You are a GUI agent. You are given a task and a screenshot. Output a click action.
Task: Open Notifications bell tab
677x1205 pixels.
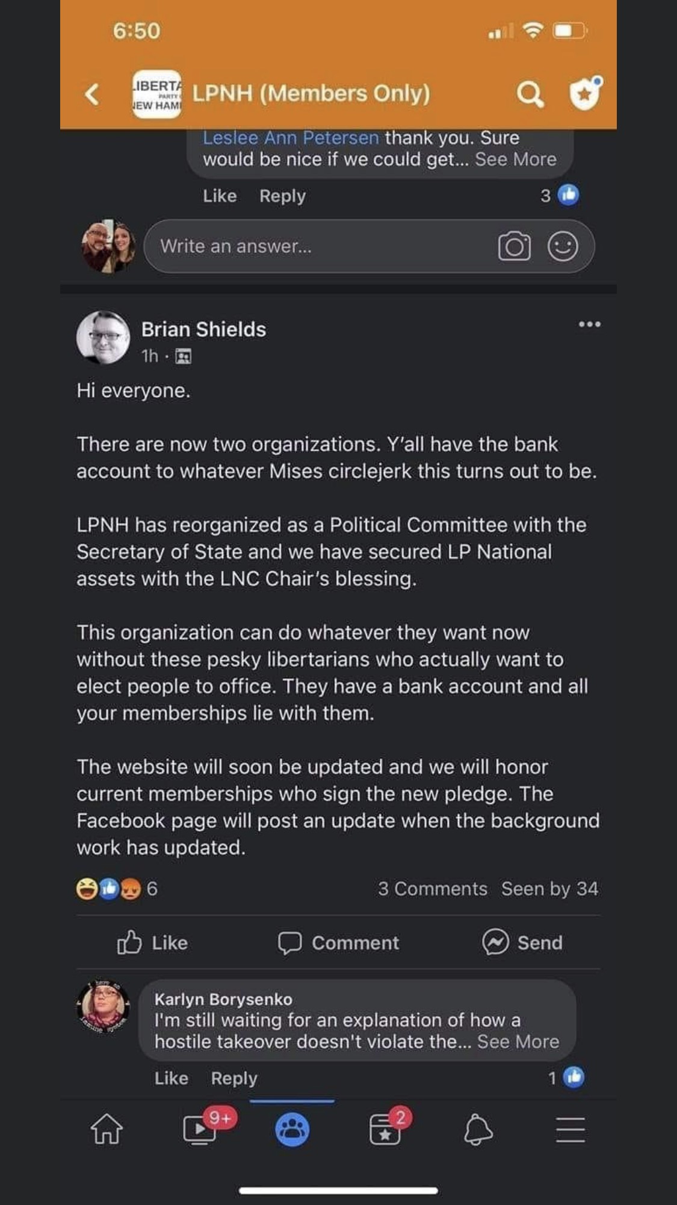[478, 1129]
